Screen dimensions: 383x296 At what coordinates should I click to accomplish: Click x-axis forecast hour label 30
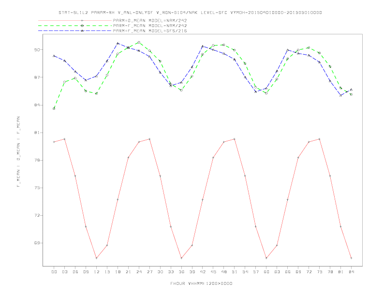(160, 272)
